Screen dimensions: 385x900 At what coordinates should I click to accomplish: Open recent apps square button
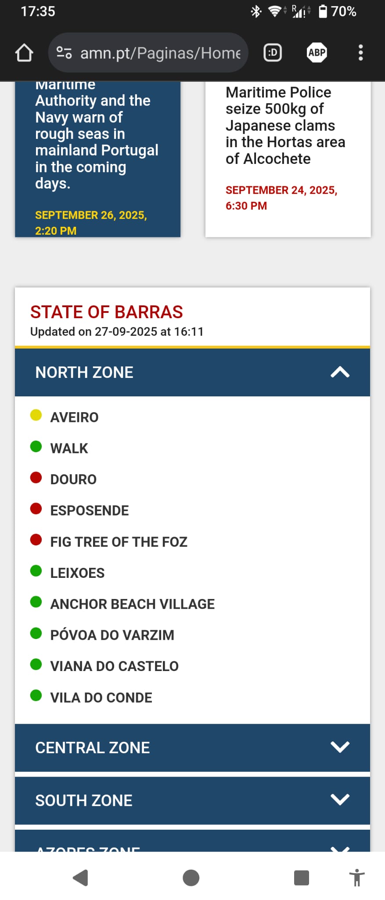[301, 878]
